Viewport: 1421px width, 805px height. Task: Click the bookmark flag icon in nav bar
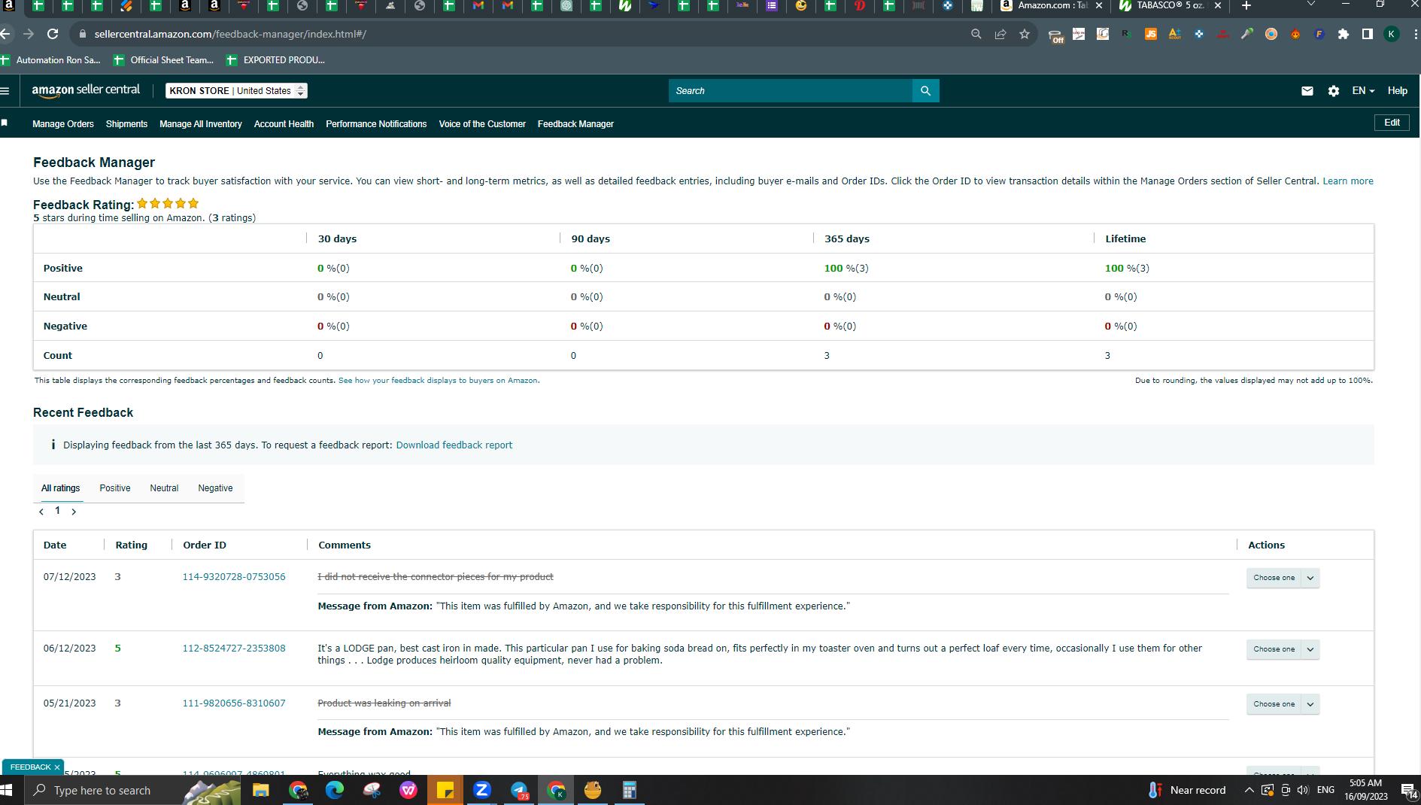click(5, 123)
